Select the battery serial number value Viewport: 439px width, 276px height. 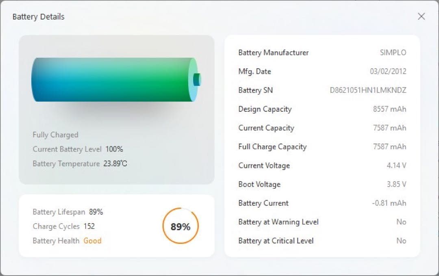tap(368, 90)
